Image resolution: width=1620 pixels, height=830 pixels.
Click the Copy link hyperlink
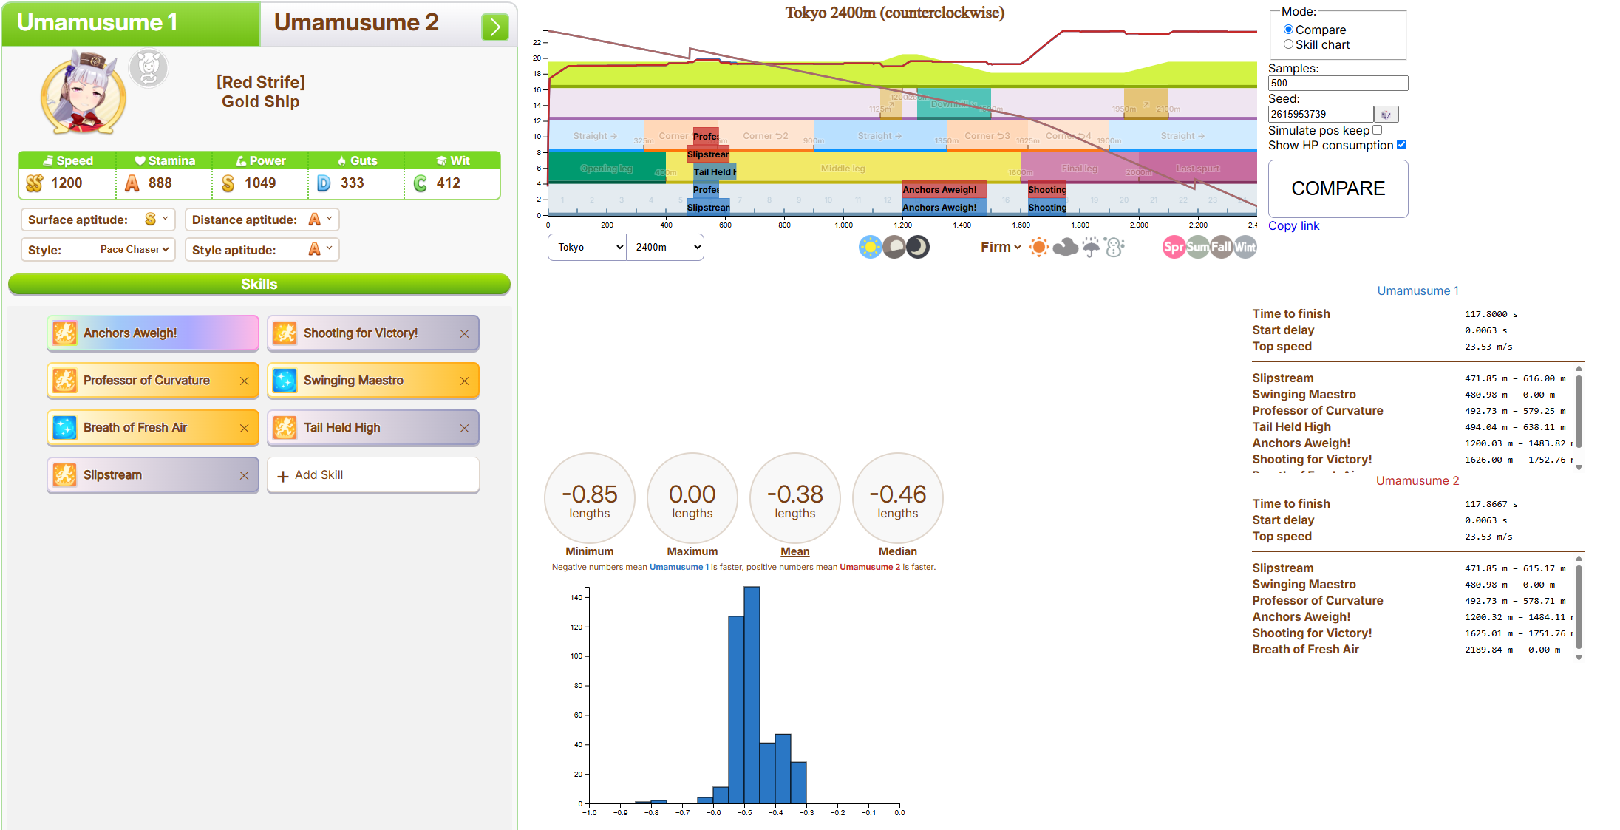[1293, 226]
